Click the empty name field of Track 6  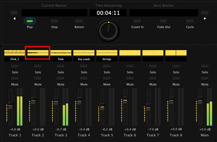pos(130,59)
